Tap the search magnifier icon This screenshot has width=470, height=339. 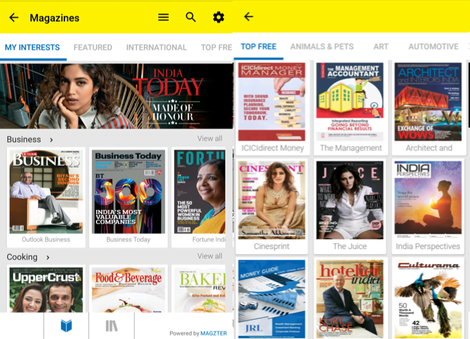click(191, 17)
